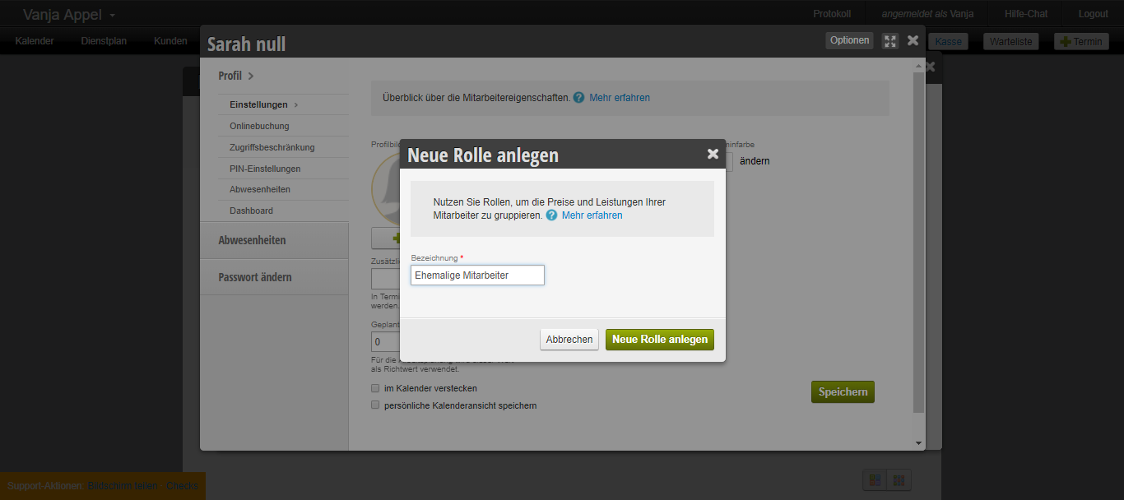Close the background panel with the X
The image size is (1124, 500).
pos(930,67)
